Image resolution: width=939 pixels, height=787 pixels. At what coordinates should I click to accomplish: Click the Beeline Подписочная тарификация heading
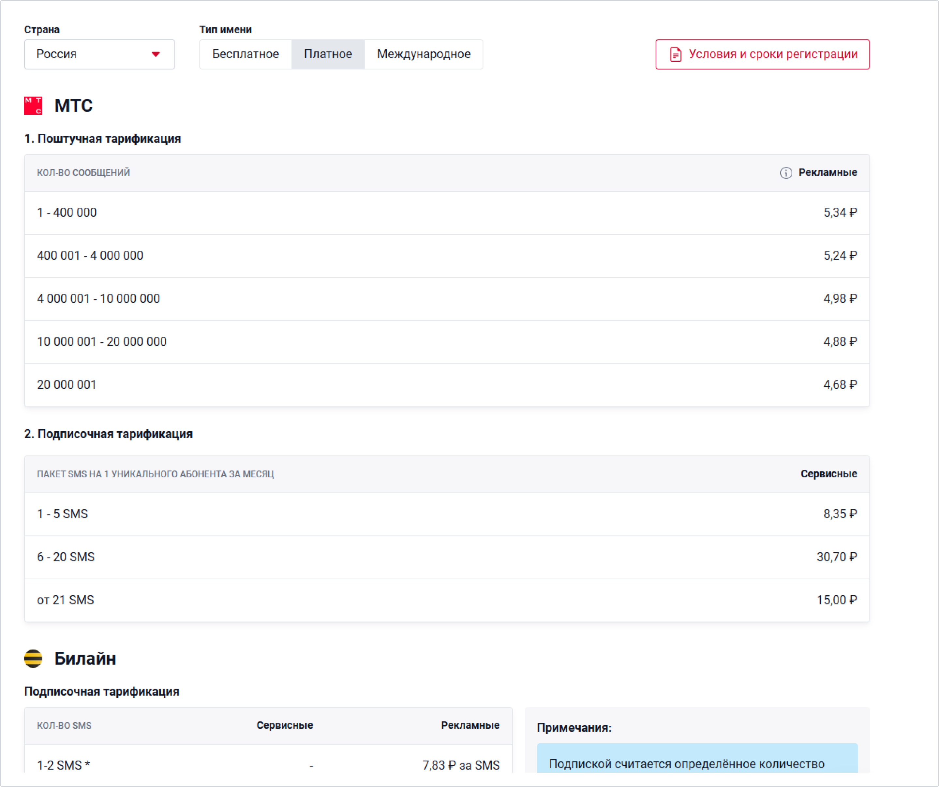[101, 691]
